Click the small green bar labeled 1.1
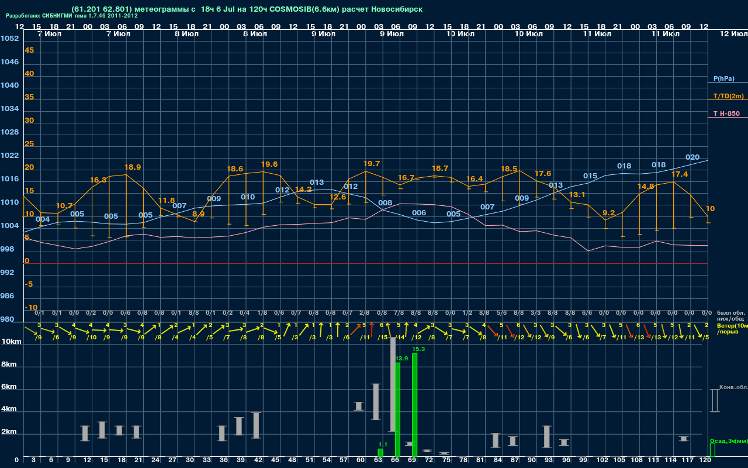748x468 pixels. 380,453
